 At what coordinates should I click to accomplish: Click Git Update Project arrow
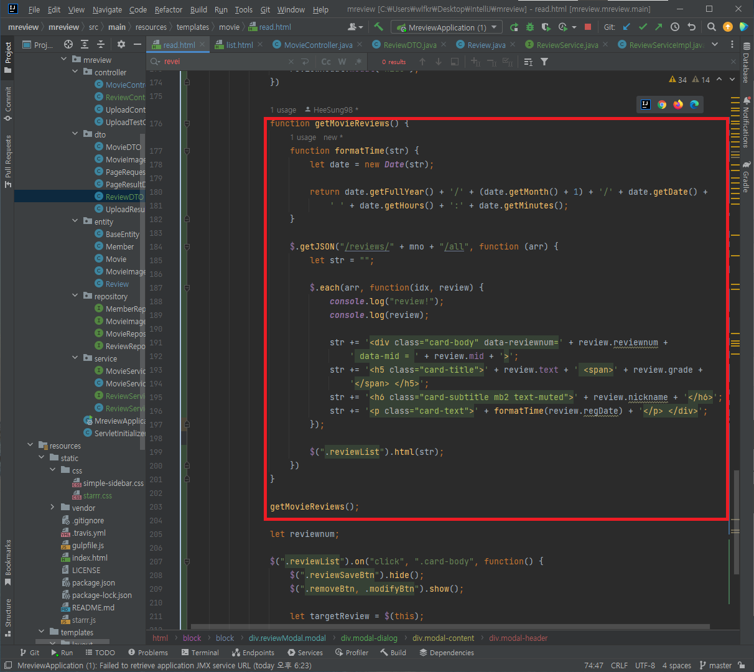tap(626, 27)
